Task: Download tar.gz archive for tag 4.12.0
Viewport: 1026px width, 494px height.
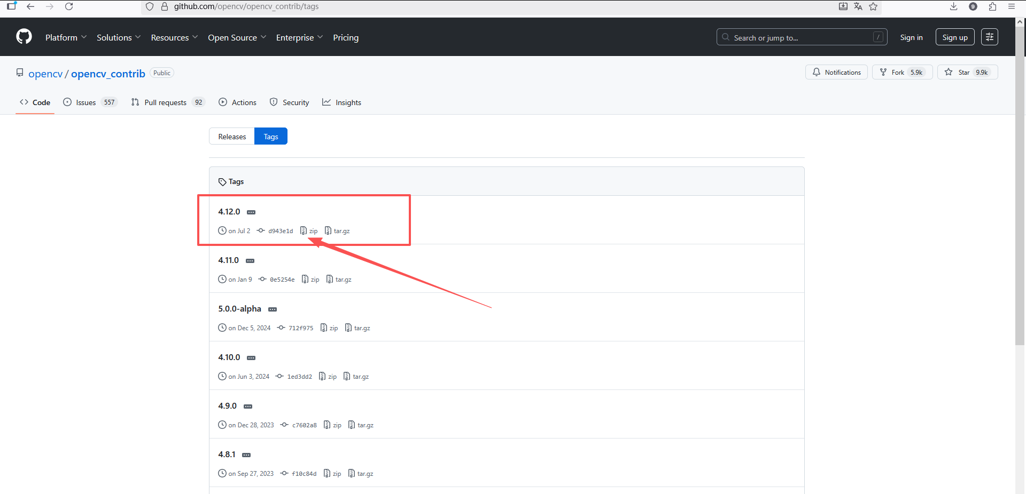Action: pyautogui.click(x=337, y=231)
